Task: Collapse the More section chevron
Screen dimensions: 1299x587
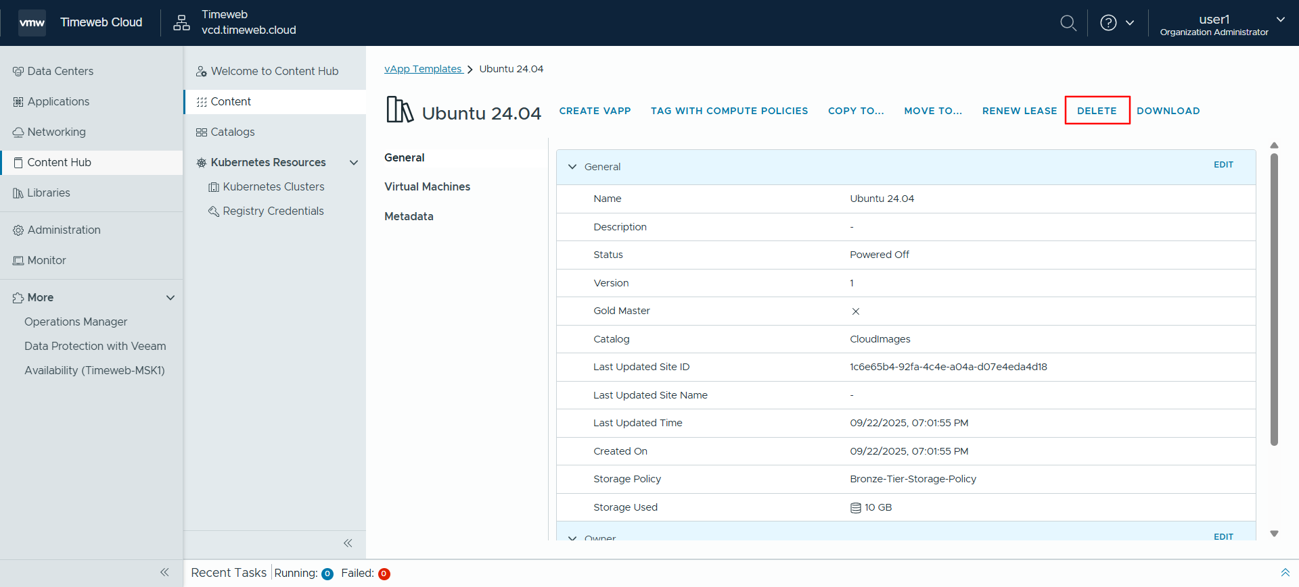Action: tap(170, 298)
